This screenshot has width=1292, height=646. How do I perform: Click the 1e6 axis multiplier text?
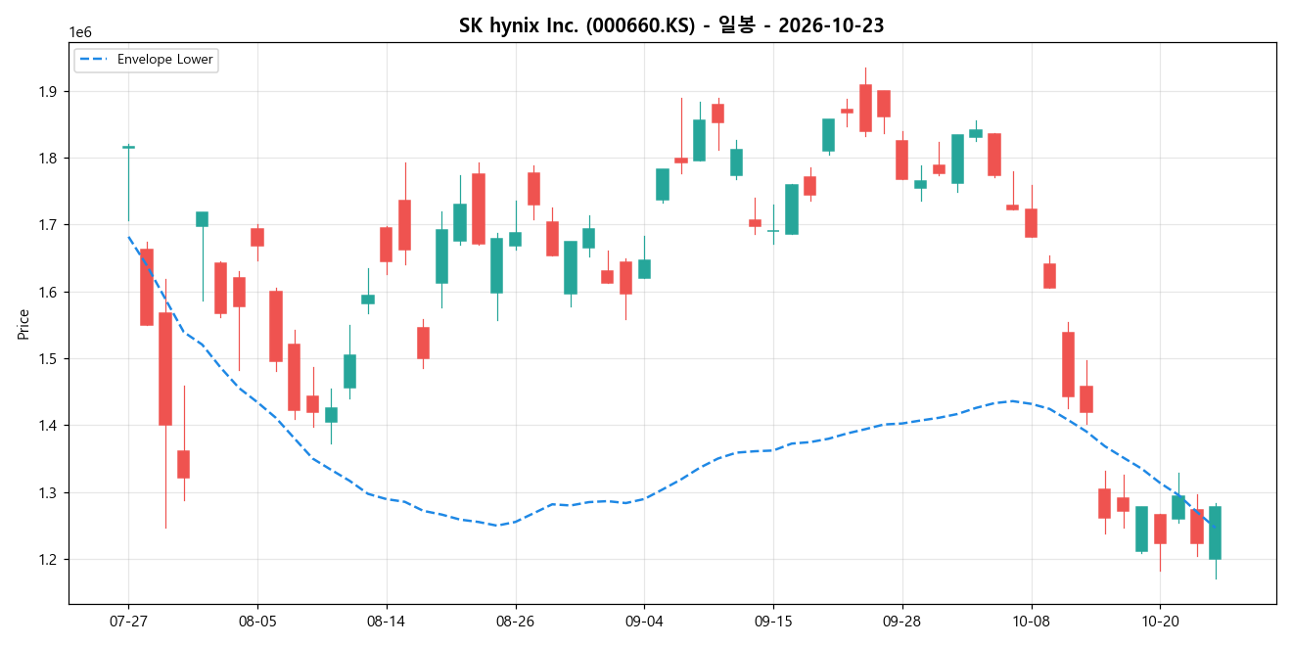click(x=79, y=33)
